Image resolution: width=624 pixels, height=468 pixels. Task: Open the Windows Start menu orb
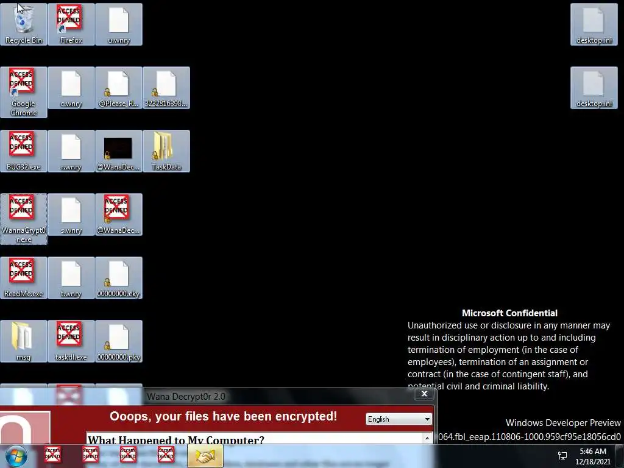[x=16, y=456]
